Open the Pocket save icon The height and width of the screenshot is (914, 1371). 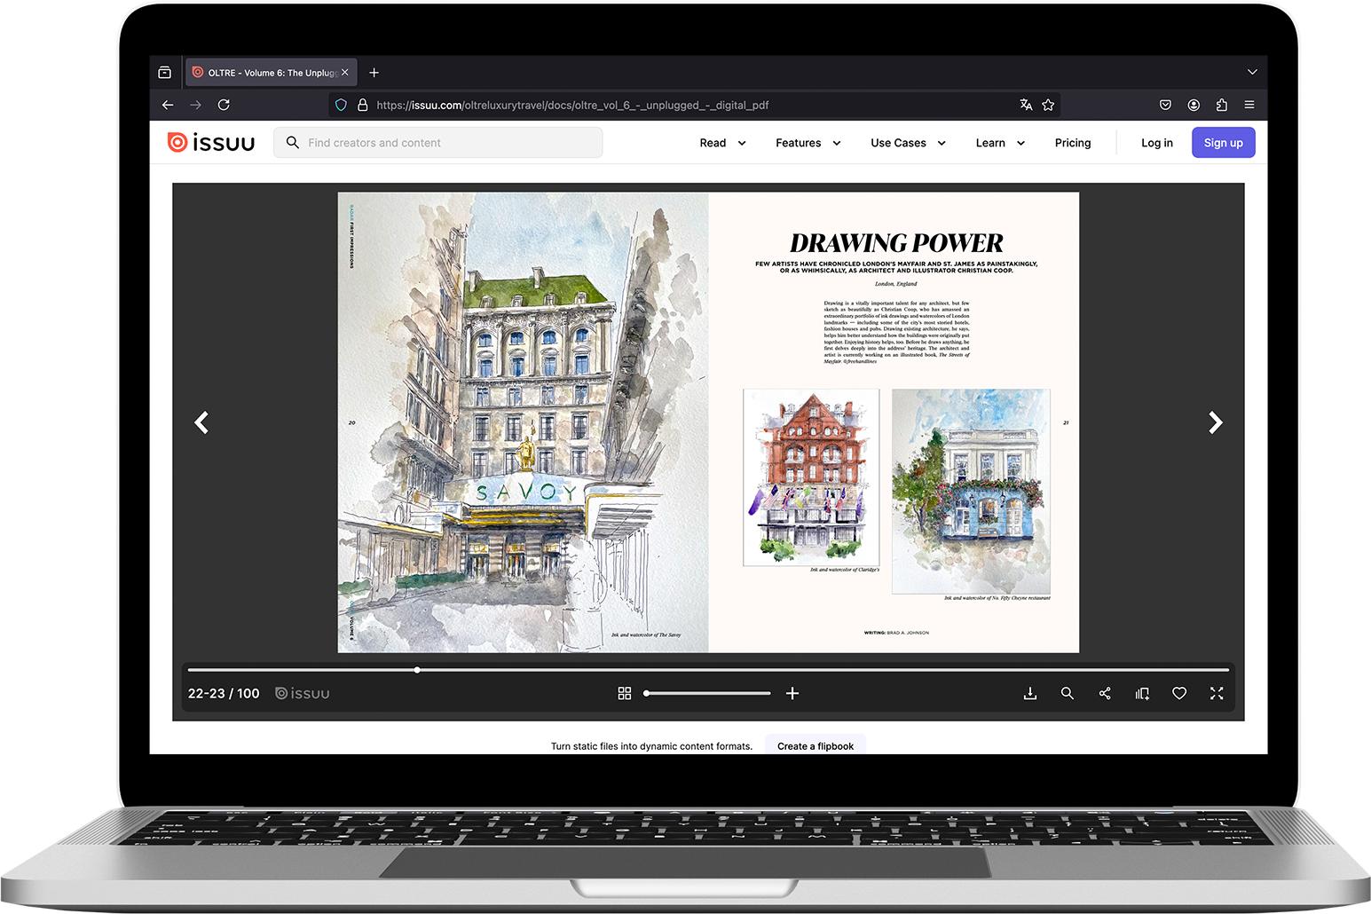pos(1165,105)
